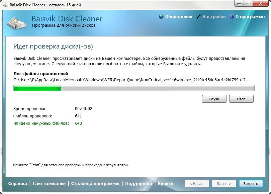Click the blue info icon for О программе

(232, 17)
